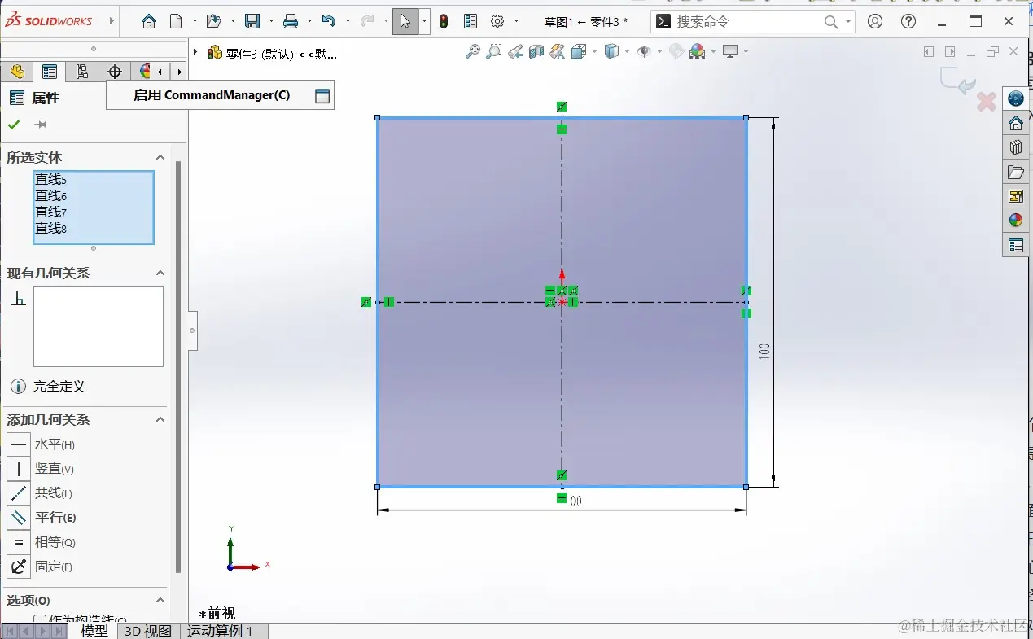Activate the Select cursor tool
The image size is (1033, 639).
tap(405, 22)
